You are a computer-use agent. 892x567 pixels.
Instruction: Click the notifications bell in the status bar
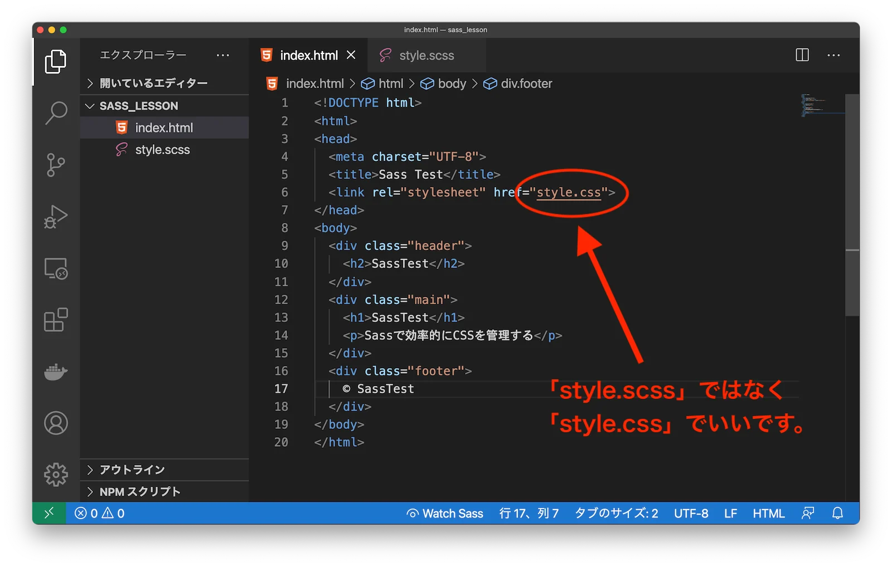(x=837, y=513)
